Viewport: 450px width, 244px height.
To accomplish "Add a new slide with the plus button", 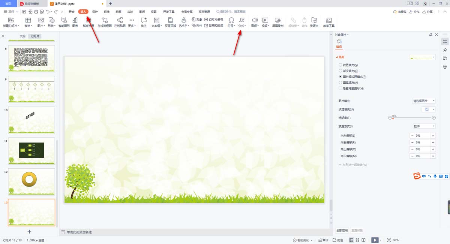I will tap(29, 232).
